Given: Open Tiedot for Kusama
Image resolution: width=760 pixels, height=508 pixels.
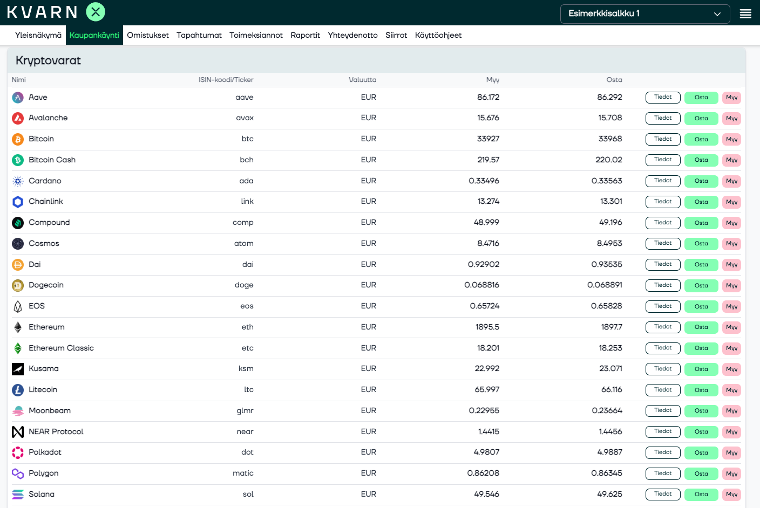Looking at the screenshot, I should coord(663,369).
